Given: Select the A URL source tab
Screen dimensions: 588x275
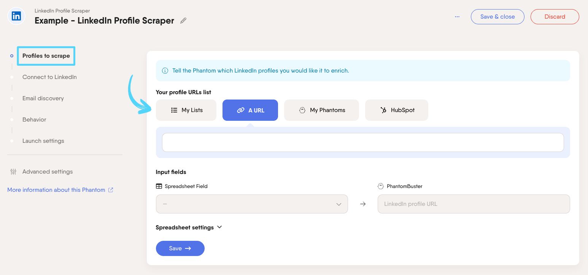Looking at the screenshot, I should coord(250,110).
